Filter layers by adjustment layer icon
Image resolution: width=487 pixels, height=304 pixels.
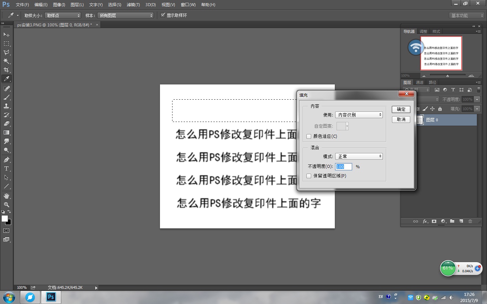point(445,90)
